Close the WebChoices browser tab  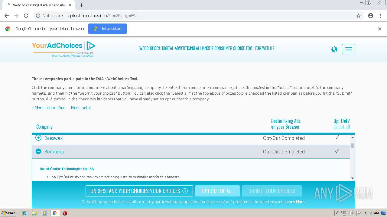pos(70,5)
